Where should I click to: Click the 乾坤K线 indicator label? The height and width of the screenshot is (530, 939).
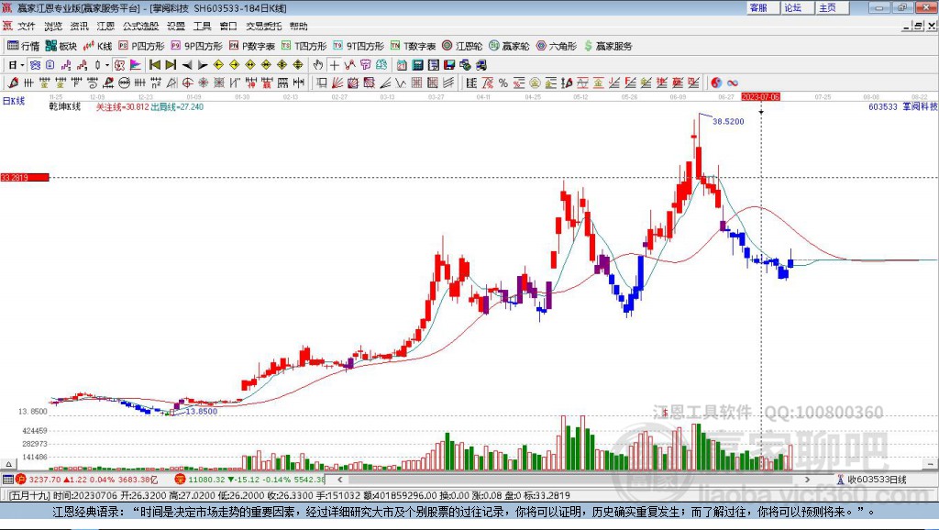(x=65, y=106)
